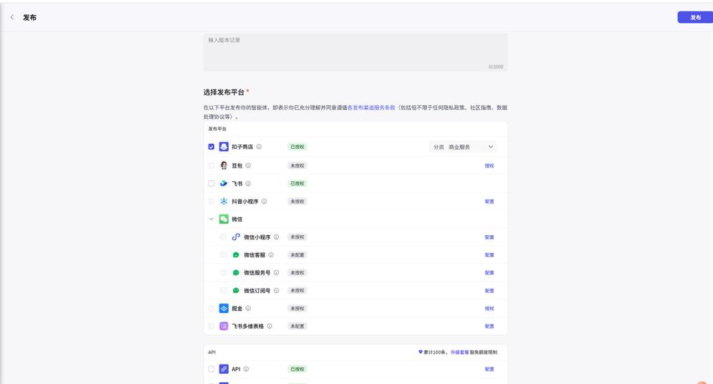
Task: Click the green 微信 icon
Action: [223, 219]
